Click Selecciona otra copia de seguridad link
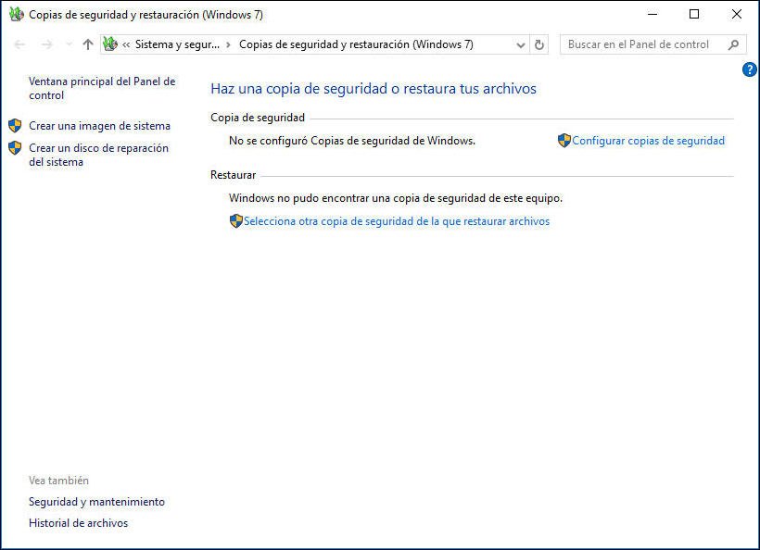This screenshot has height=550, width=760. pyautogui.click(x=397, y=221)
